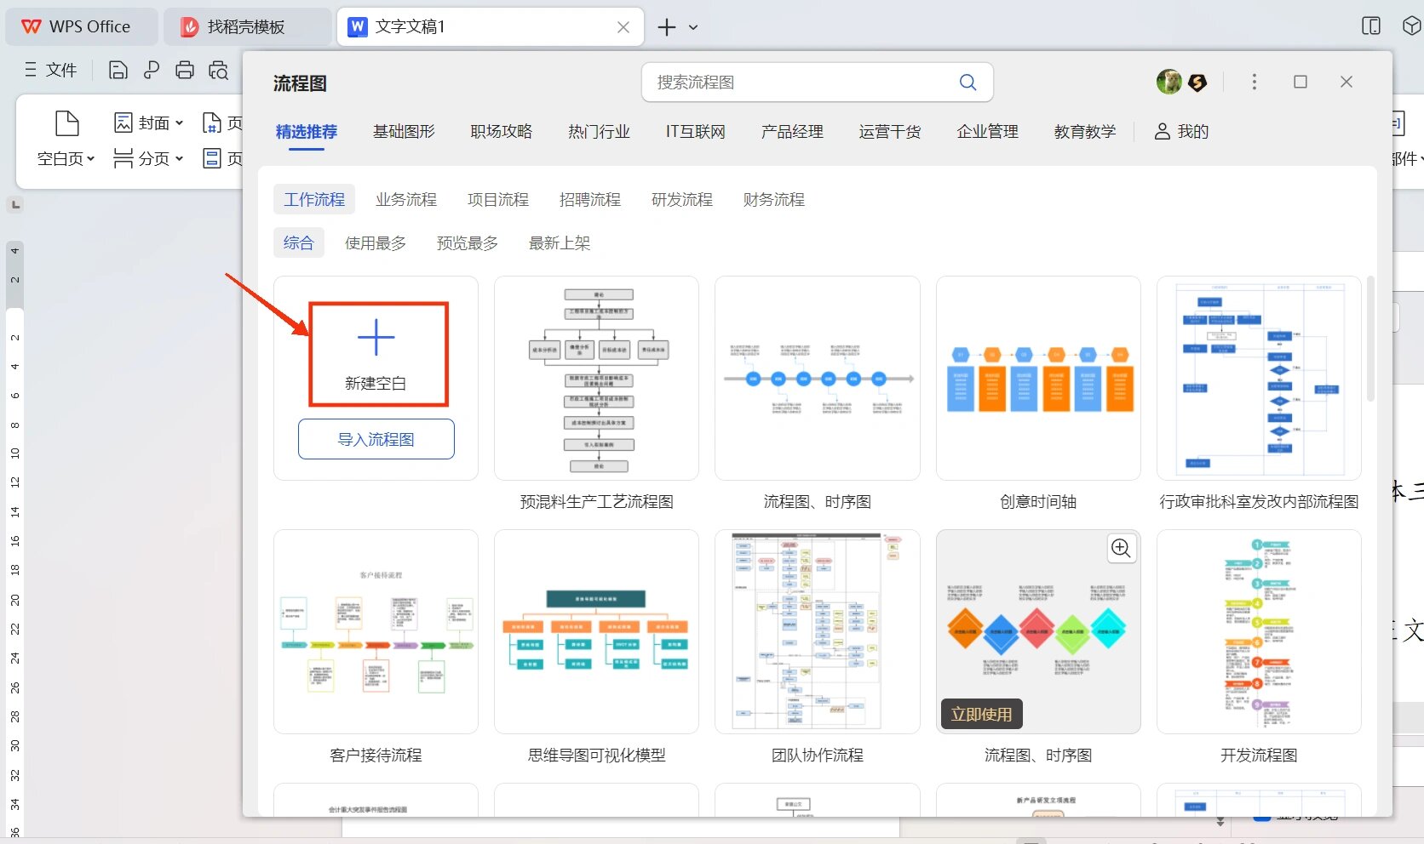Screen dimensions: 1424x844
Task: Click the Export to PDF icon
Action: (152, 70)
